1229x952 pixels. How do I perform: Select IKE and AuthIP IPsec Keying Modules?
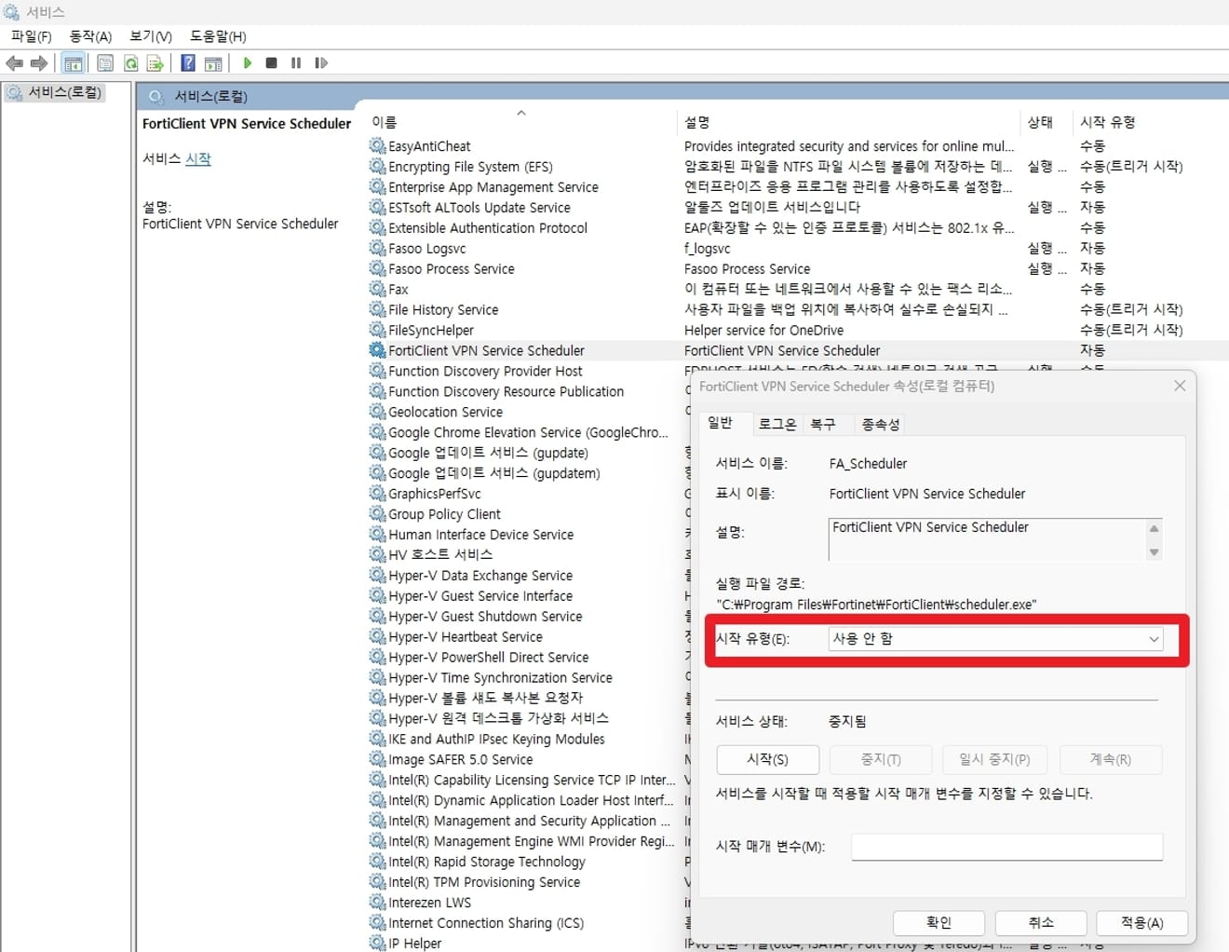pos(496,740)
